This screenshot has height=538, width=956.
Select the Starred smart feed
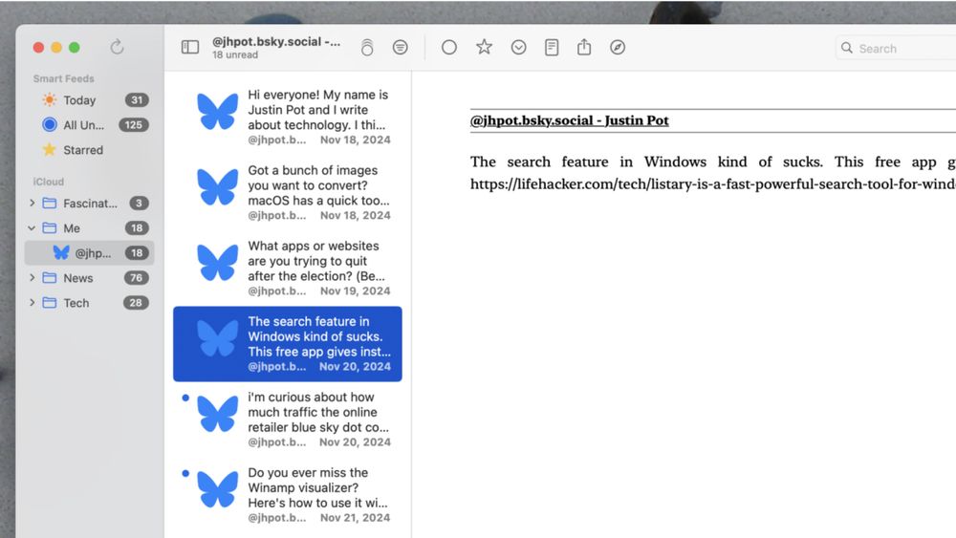[90, 150]
